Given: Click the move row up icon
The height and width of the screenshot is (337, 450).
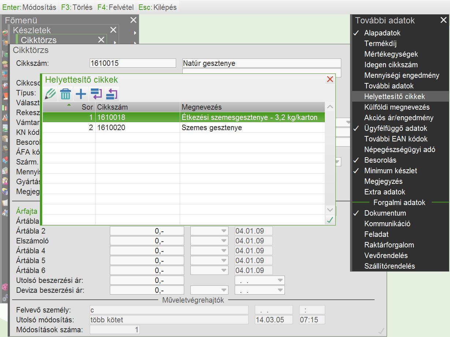Looking at the screenshot, I should (112, 94).
